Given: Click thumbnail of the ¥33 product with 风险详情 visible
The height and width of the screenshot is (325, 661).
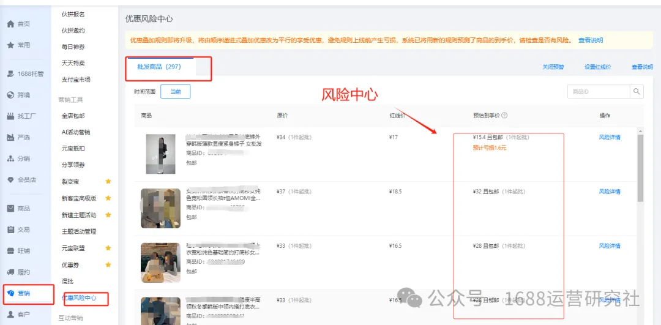Looking at the screenshot, I should [160, 262].
